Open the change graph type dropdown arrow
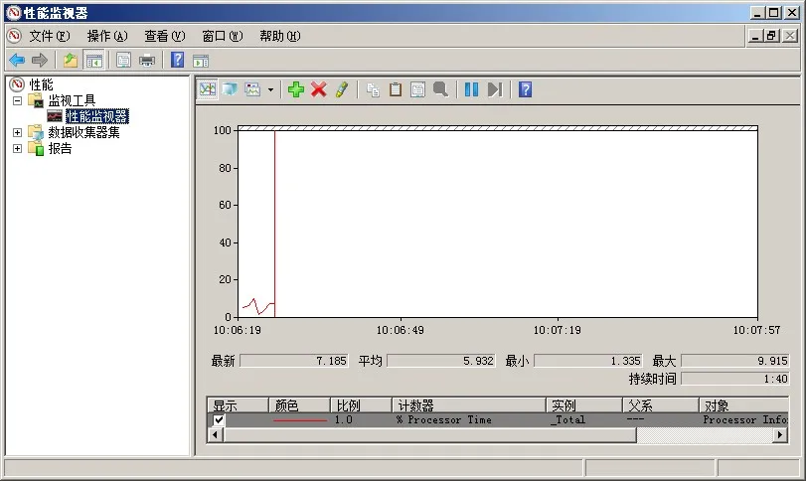Image resolution: width=806 pixels, height=481 pixels. tap(270, 89)
